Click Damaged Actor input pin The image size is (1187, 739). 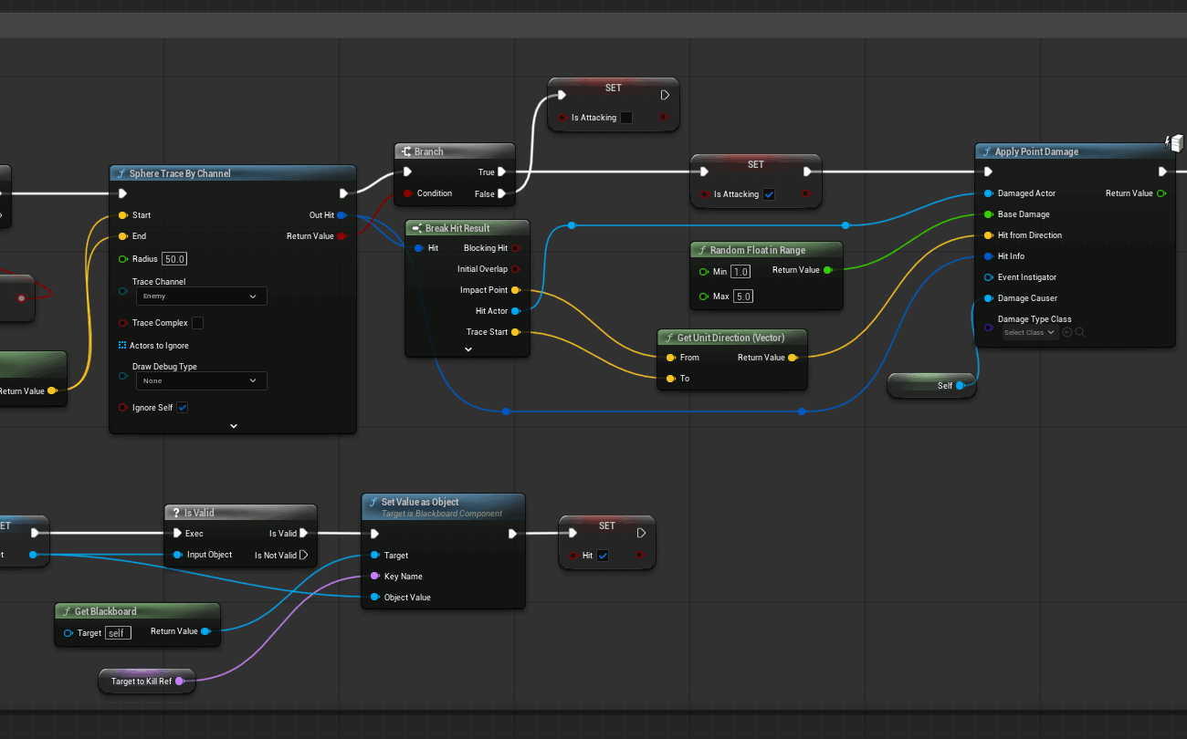(x=988, y=193)
